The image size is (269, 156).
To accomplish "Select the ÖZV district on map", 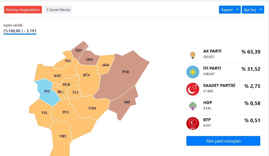I will pyautogui.click(x=79, y=50).
